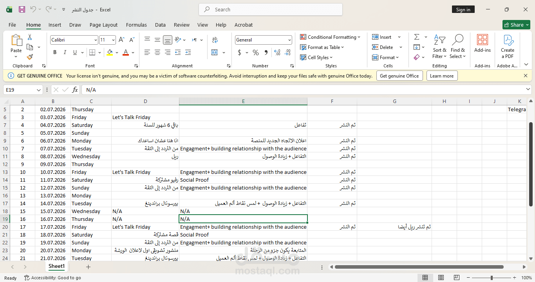Screen dimensions: 535x282
Task: Toggle Bottom Align for the cell
Action: tap(168, 40)
